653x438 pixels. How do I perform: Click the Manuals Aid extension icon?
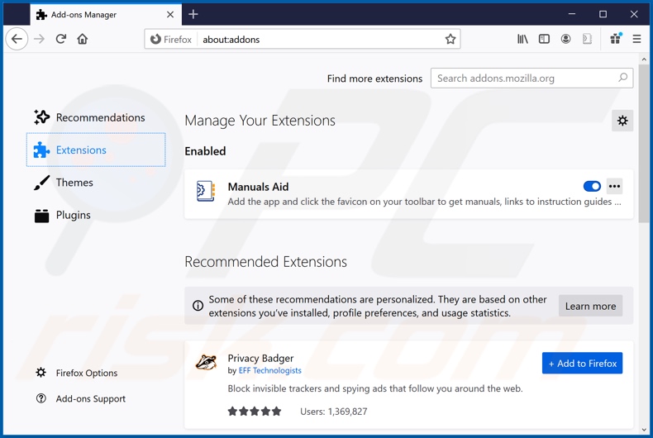point(206,192)
